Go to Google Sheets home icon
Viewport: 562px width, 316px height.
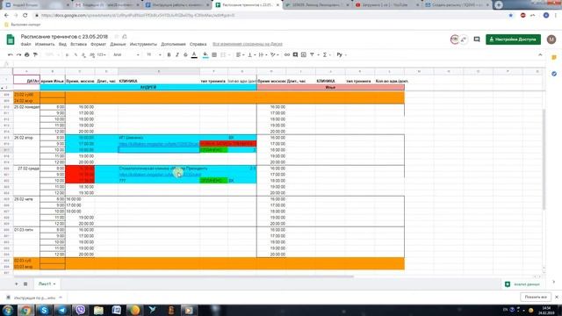click(11, 39)
